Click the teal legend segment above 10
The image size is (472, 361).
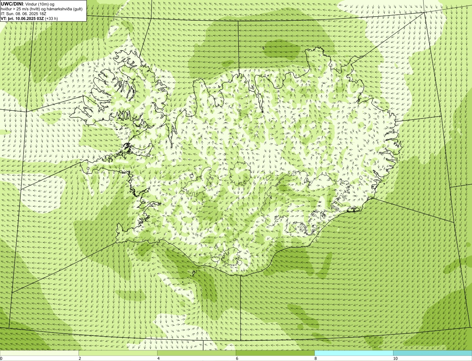tap(433, 353)
